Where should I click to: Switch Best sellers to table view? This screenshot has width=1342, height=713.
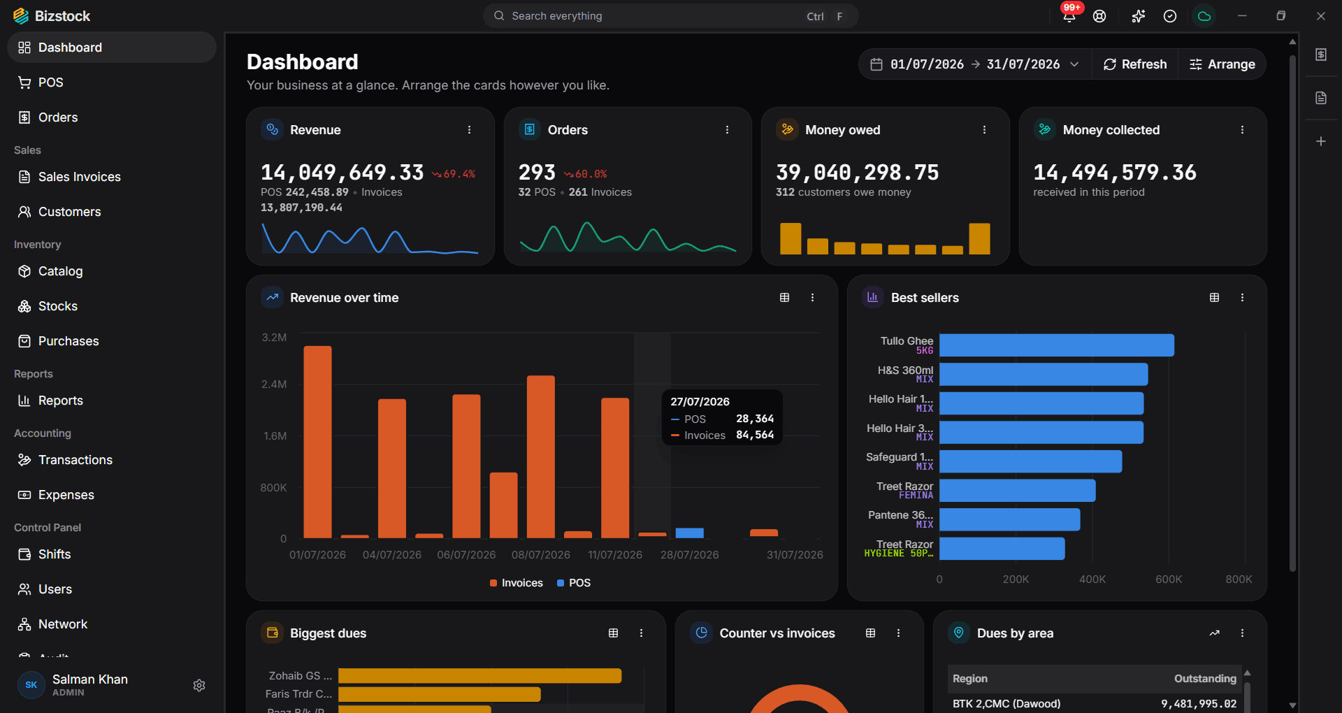click(1214, 298)
